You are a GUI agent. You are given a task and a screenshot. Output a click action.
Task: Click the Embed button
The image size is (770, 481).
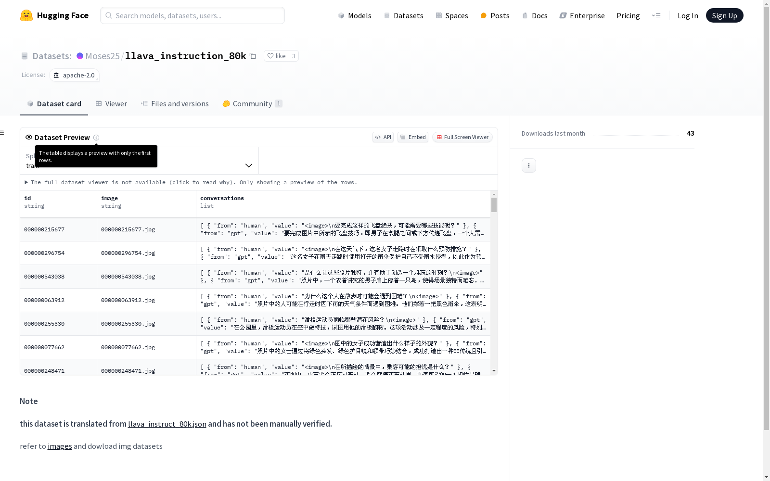click(x=413, y=137)
